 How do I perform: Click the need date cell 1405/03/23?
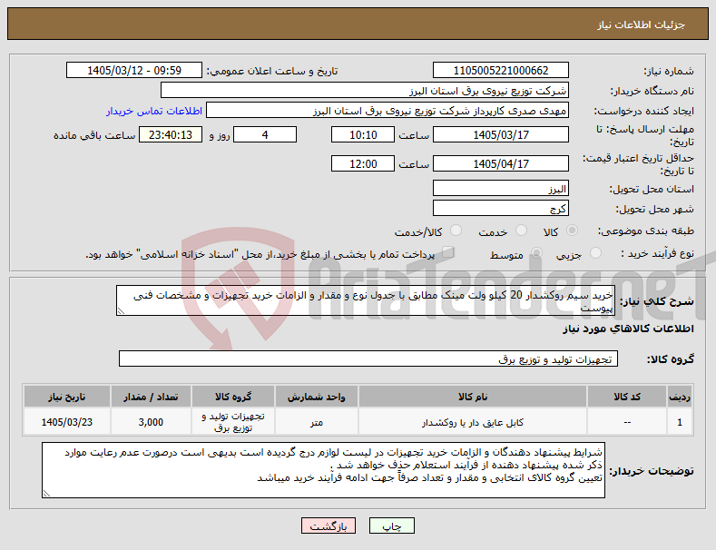coord(66,422)
